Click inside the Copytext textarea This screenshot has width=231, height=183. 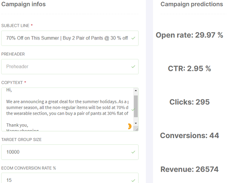67,109
